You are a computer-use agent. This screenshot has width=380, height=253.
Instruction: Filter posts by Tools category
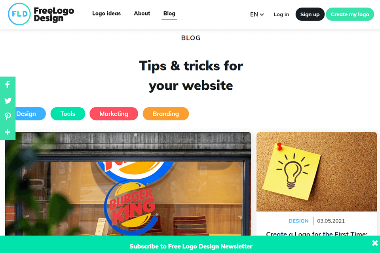pos(68,114)
